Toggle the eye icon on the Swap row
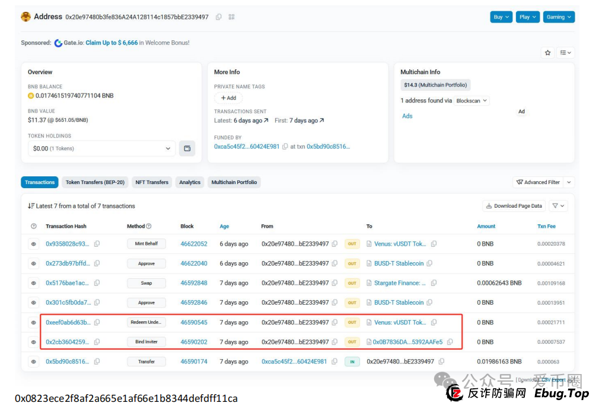Viewport: 602px width, 406px height. [34, 283]
